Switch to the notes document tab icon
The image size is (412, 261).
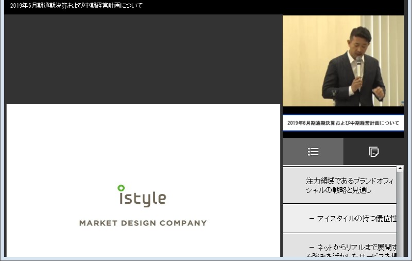point(374,152)
